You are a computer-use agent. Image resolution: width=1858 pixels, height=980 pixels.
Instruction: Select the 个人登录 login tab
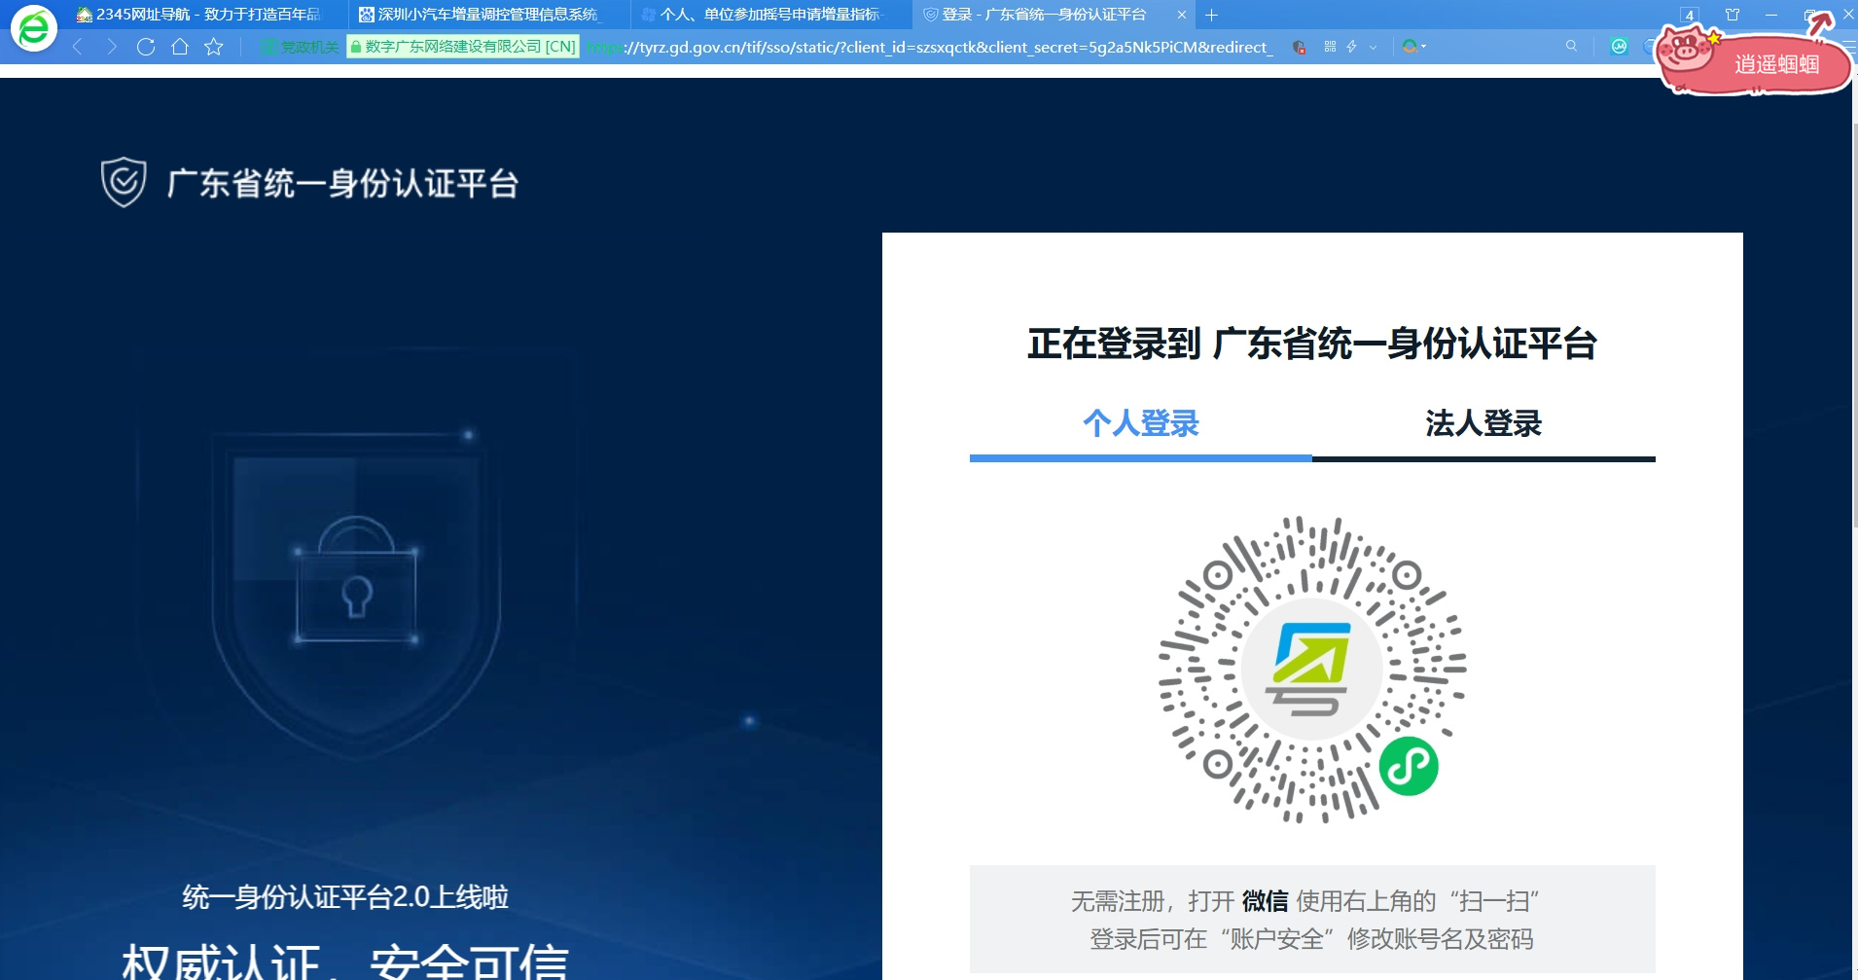(x=1141, y=423)
